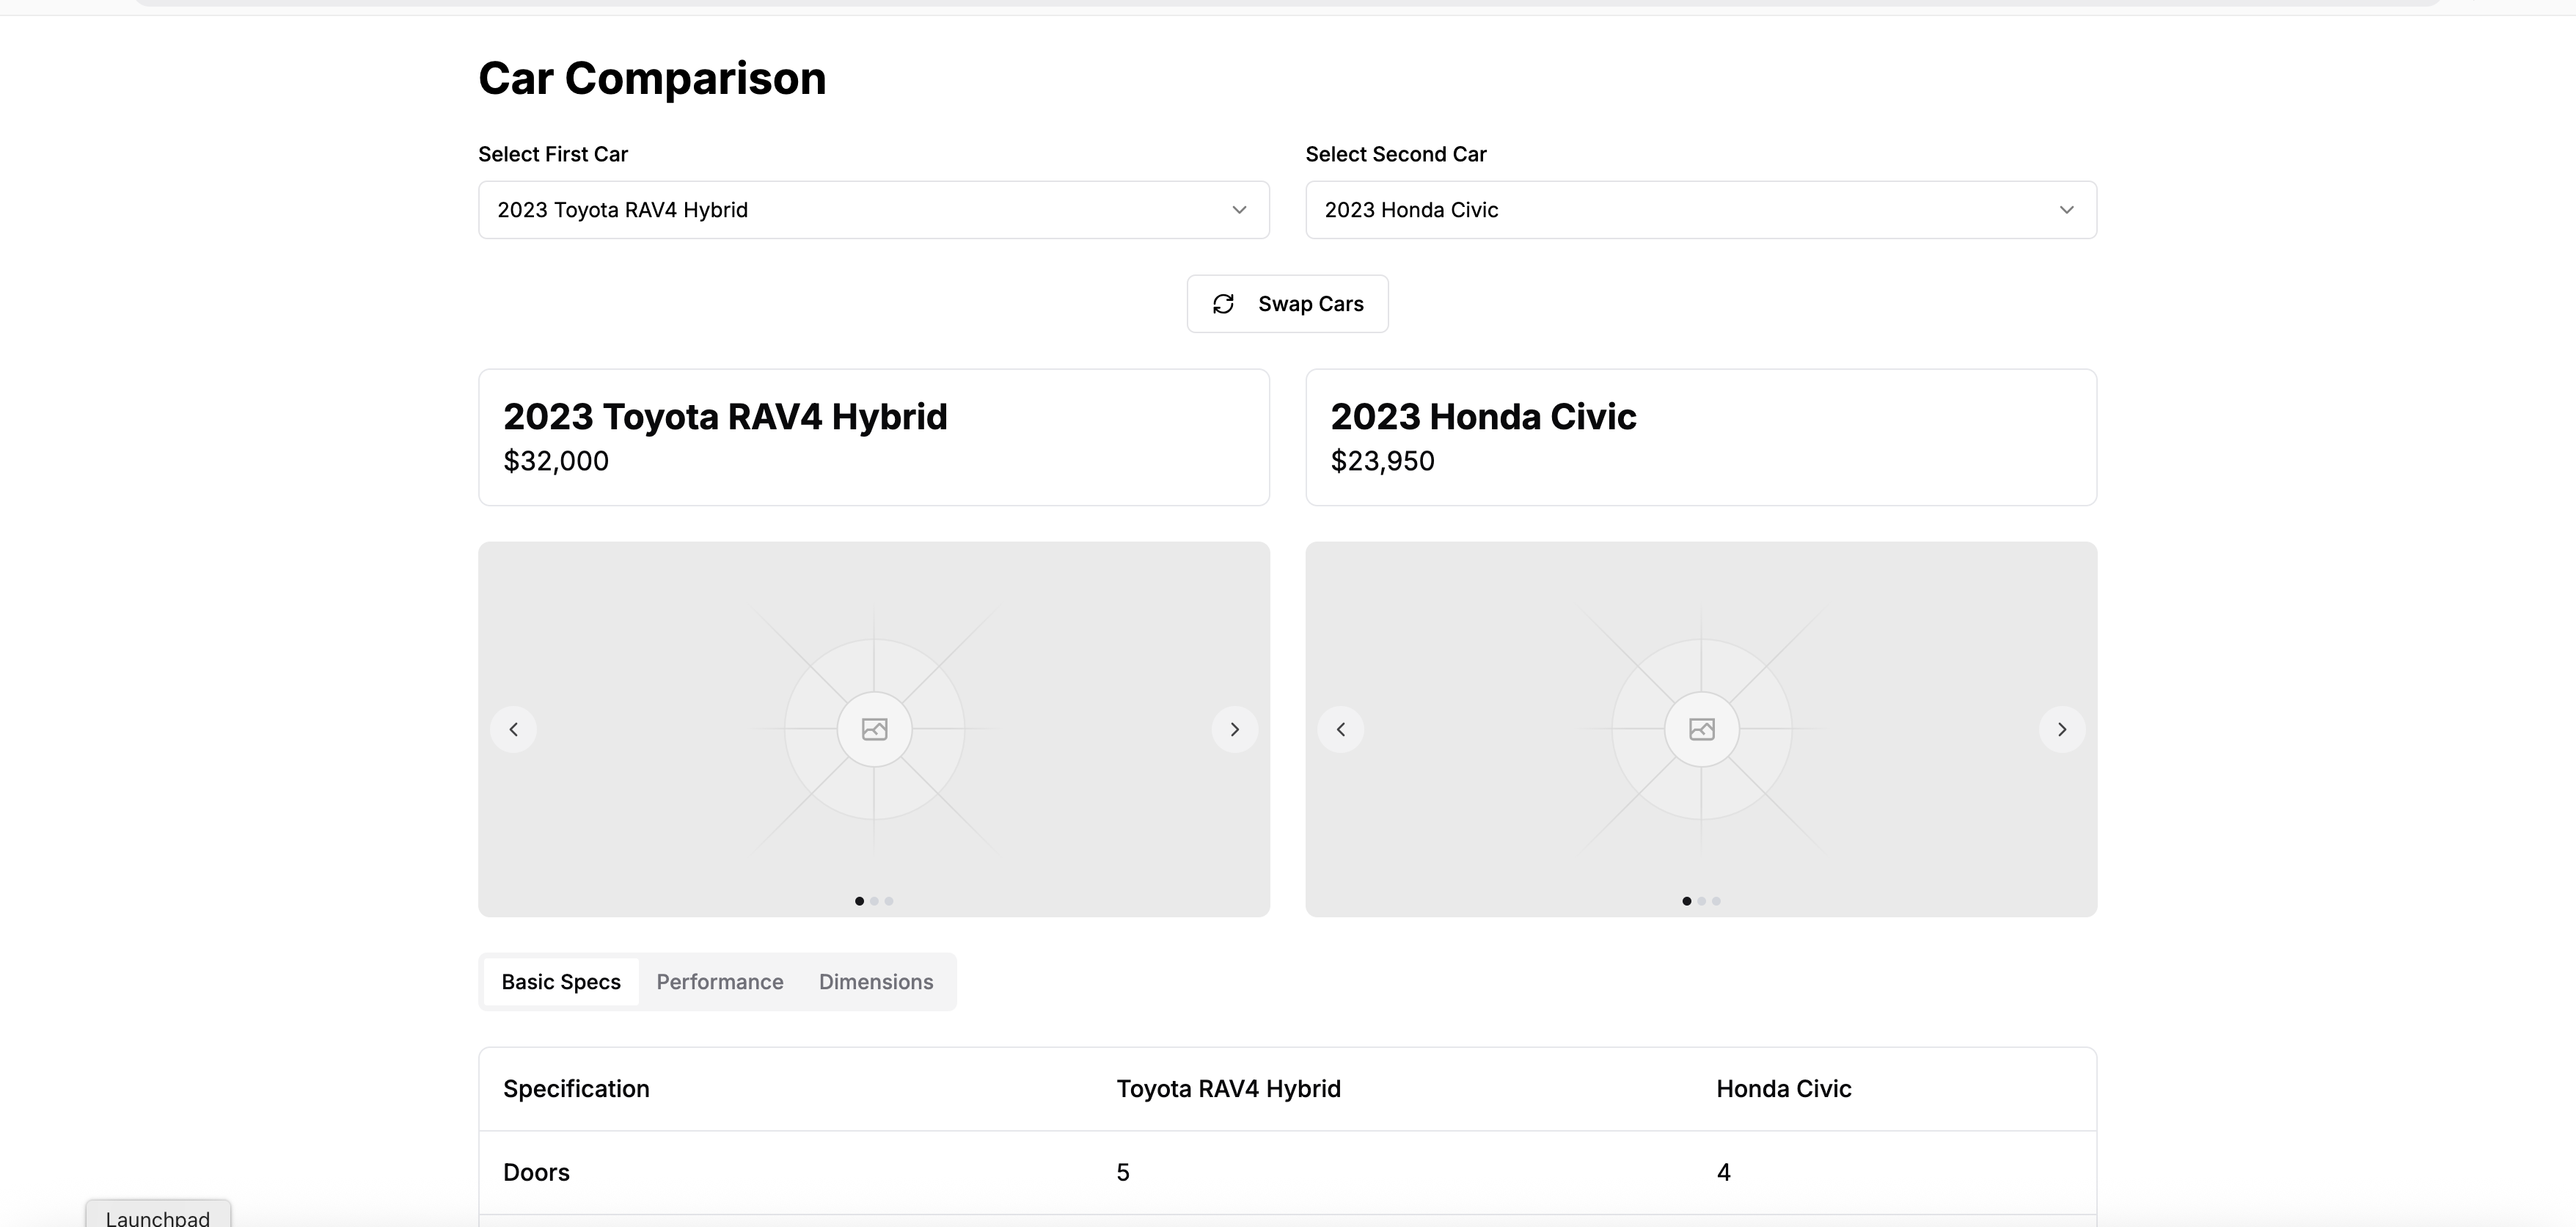Switch to the Dimensions tab
This screenshot has height=1227, width=2576.
coord(876,982)
